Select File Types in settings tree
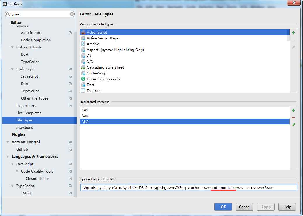The height and width of the screenshot is (216, 303). tap(39, 120)
